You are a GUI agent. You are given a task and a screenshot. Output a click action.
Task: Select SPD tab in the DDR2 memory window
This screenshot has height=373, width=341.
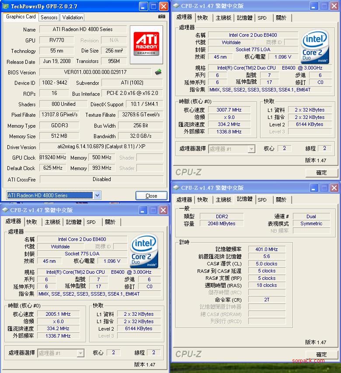tap(262, 200)
